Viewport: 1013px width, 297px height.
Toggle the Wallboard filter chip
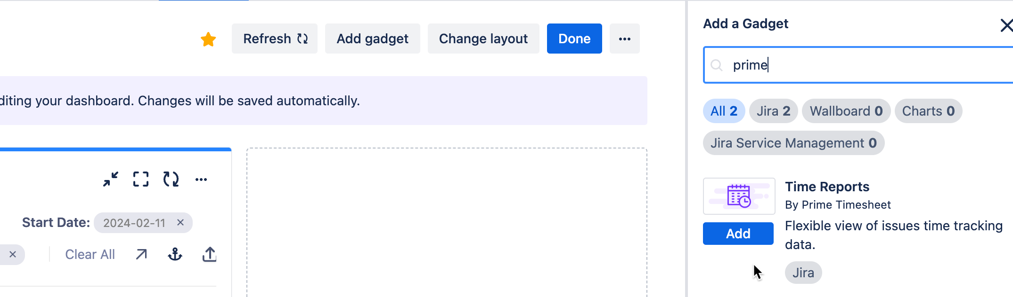[846, 111]
